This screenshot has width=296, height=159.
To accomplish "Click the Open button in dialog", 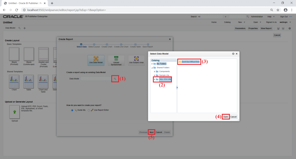I will pos(225,117).
